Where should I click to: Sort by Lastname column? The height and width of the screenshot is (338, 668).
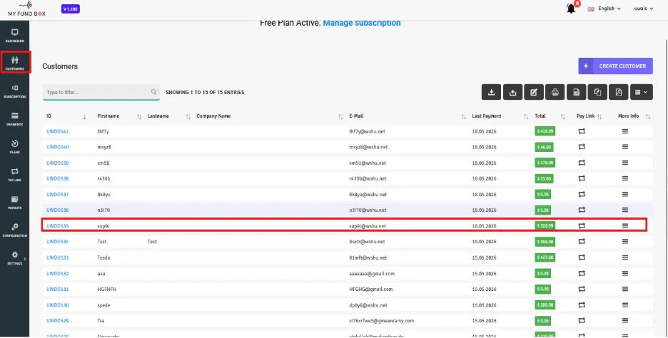coord(188,116)
